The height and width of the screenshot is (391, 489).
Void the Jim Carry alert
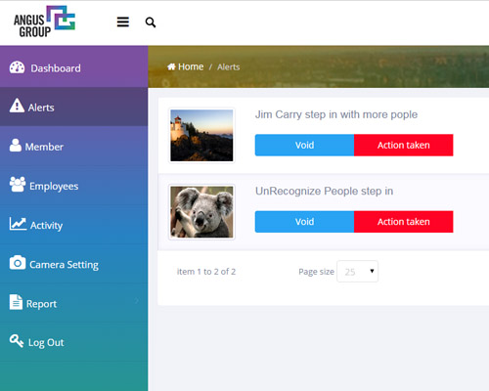304,145
